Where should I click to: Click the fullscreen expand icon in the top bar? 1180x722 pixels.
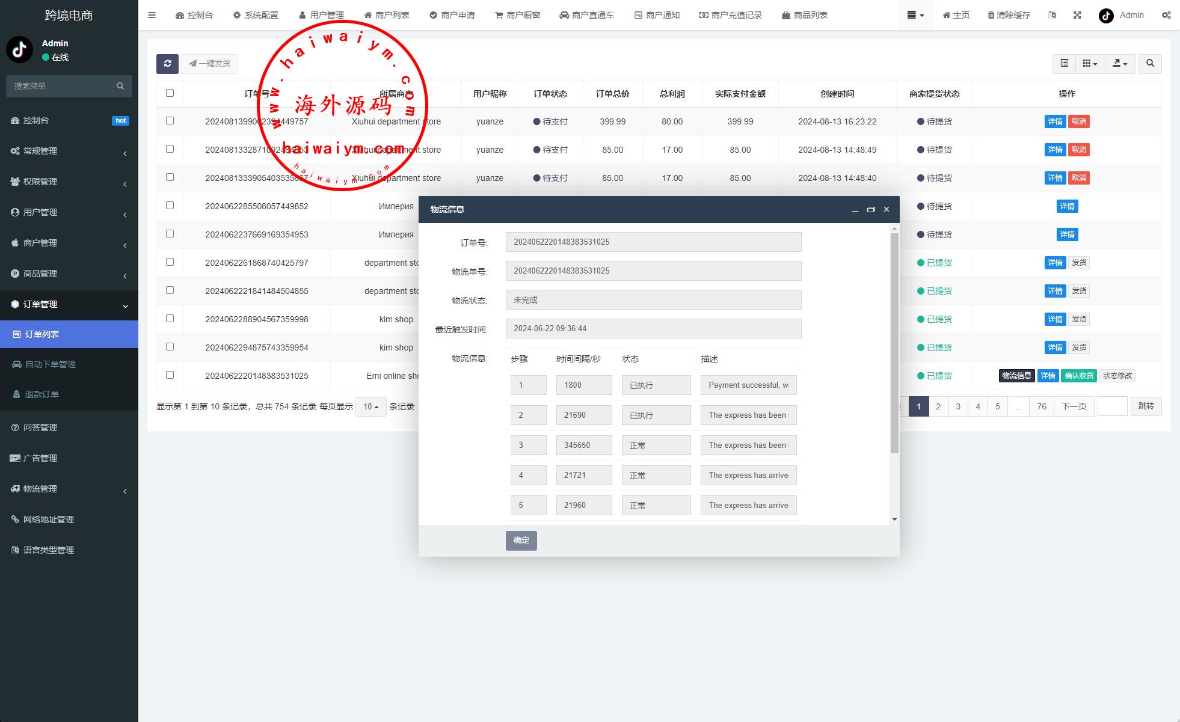point(1077,15)
